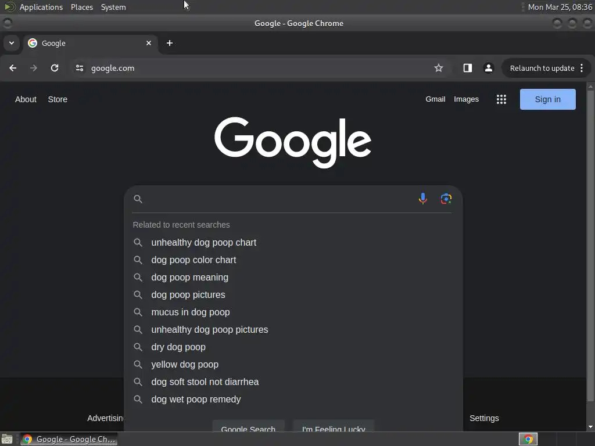The height and width of the screenshot is (446, 595).
Task: Select suggestion 'unhealthy dog poop chart'
Action: pos(204,242)
